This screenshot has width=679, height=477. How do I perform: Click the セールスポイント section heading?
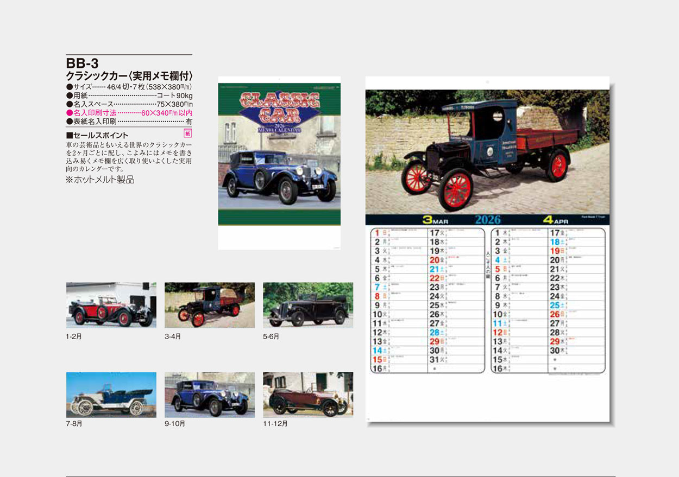(97, 135)
